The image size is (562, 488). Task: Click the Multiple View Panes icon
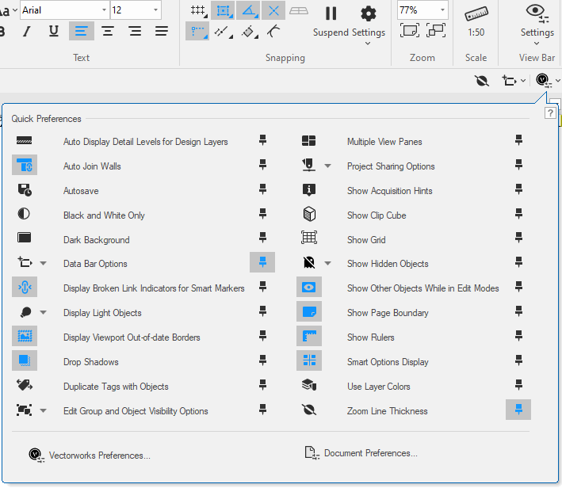(309, 141)
